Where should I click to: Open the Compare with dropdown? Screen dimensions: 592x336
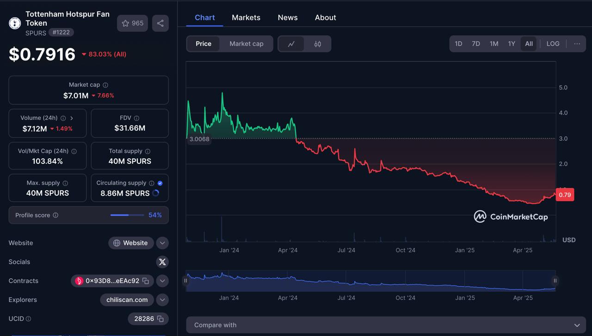tap(386, 325)
